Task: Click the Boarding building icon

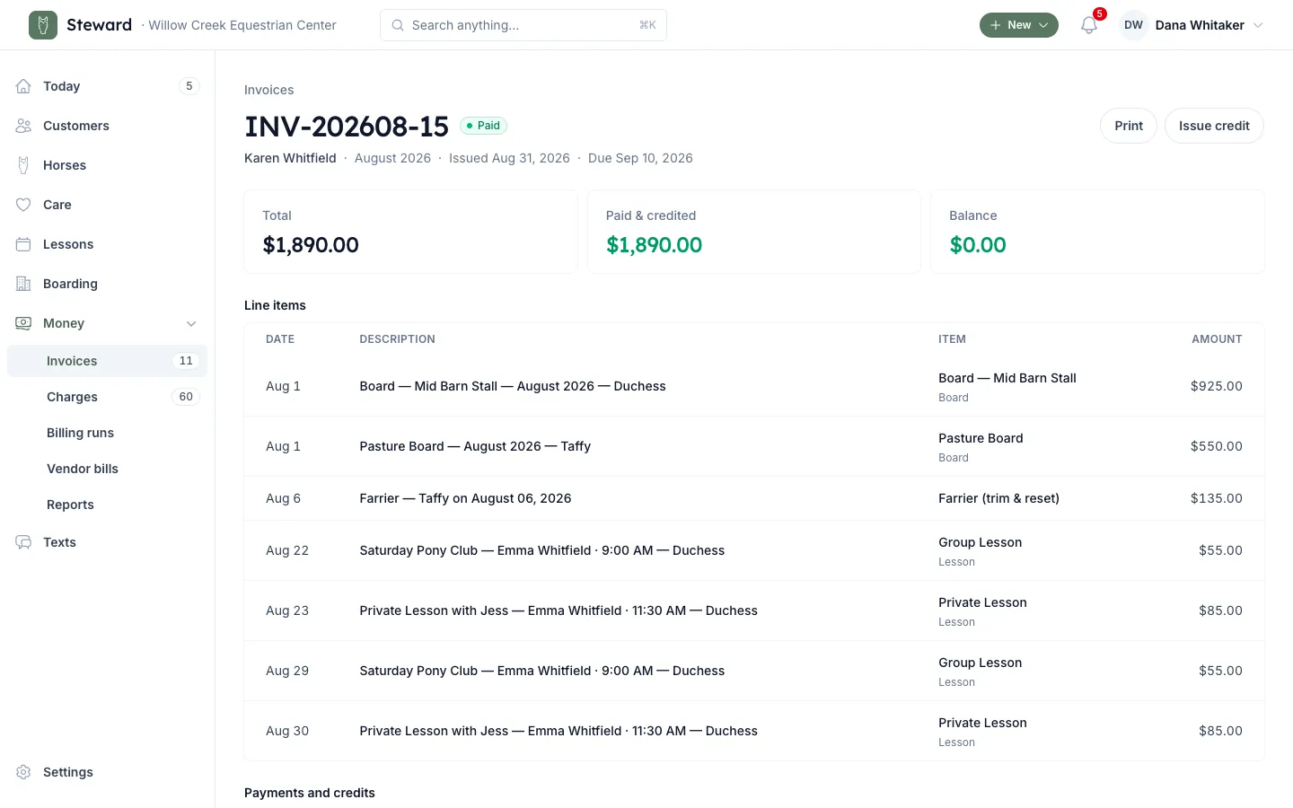Action: pyautogui.click(x=23, y=284)
